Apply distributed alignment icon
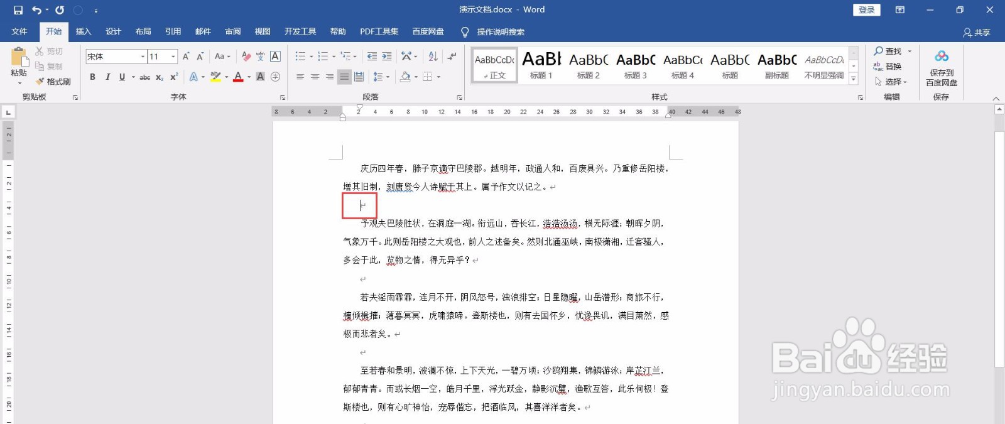This screenshot has width=1005, height=424. 359,77
